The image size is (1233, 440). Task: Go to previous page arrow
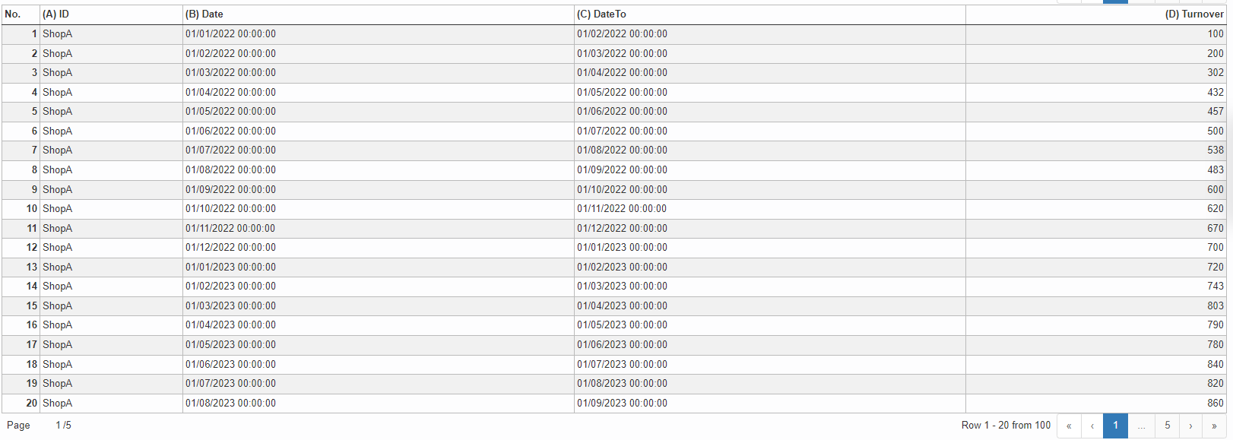tap(1092, 426)
